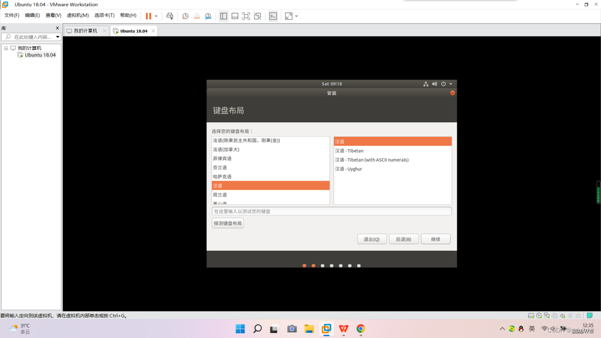Click the VMware sound card status icon
Image resolution: width=601 pixels, height=338 pixels.
(x=563, y=316)
